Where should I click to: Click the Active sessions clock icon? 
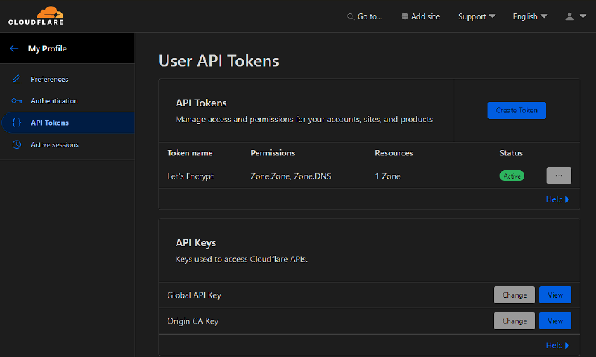pos(16,144)
